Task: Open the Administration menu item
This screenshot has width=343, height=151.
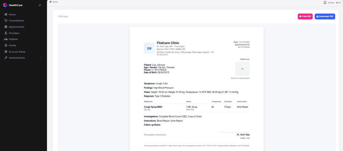Action: pos(17,58)
